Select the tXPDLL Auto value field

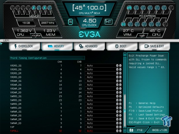pyautogui.click(x=103, y=131)
